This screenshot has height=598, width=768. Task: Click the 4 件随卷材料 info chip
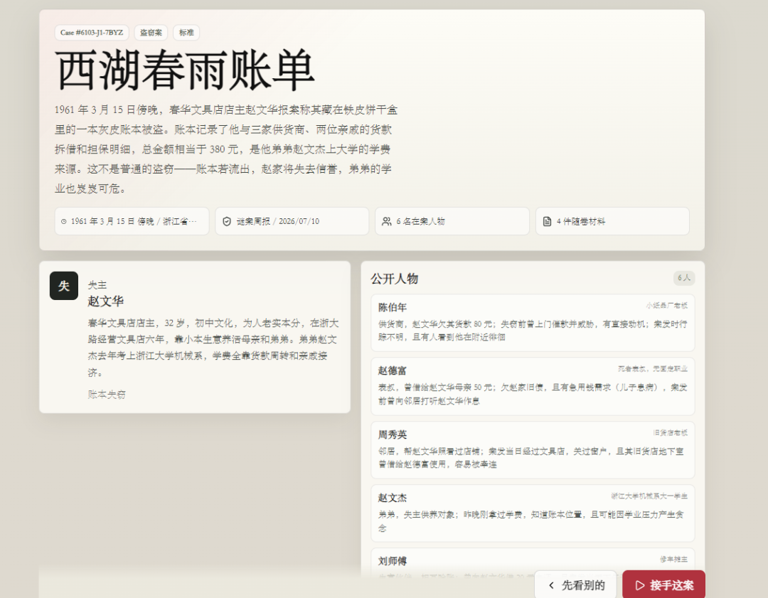[x=612, y=221]
